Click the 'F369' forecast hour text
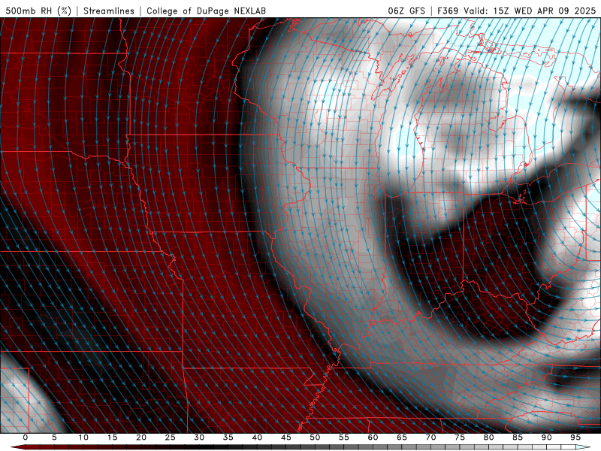 pyautogui.click(x=448, y=11)
